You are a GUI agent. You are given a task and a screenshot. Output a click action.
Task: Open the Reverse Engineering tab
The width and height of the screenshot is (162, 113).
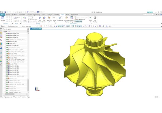click(x=33, y=15)
